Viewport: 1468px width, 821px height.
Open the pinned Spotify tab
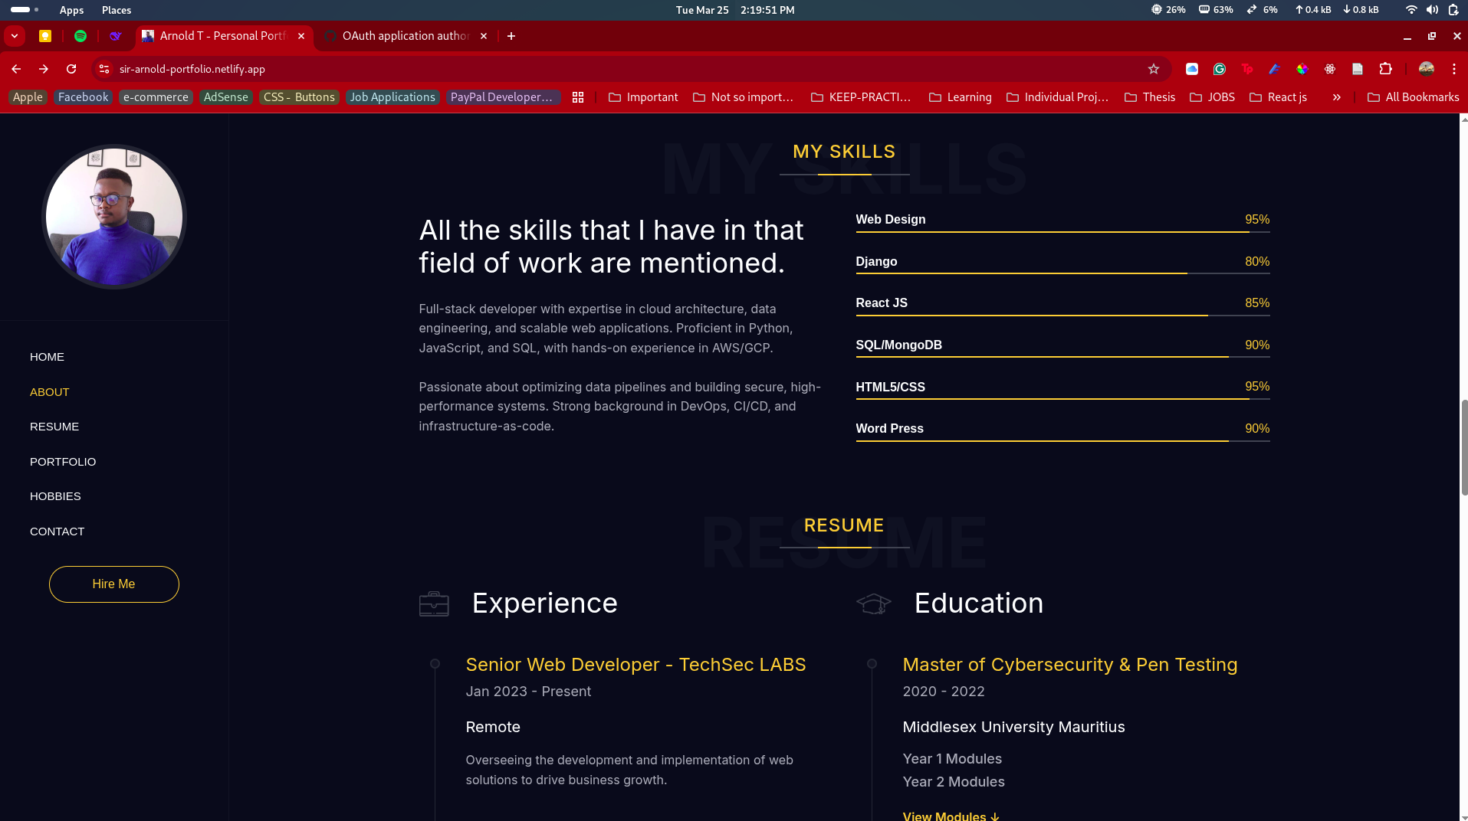click(80, 36)
